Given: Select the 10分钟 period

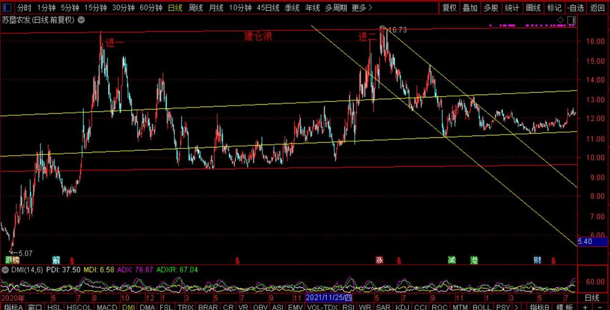Looking at the screenshot, I should coord(240,8).
